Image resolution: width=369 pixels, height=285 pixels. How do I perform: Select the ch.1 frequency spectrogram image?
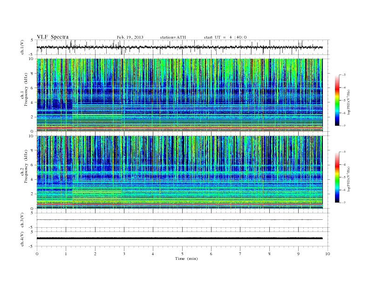[x=179, y=95]
